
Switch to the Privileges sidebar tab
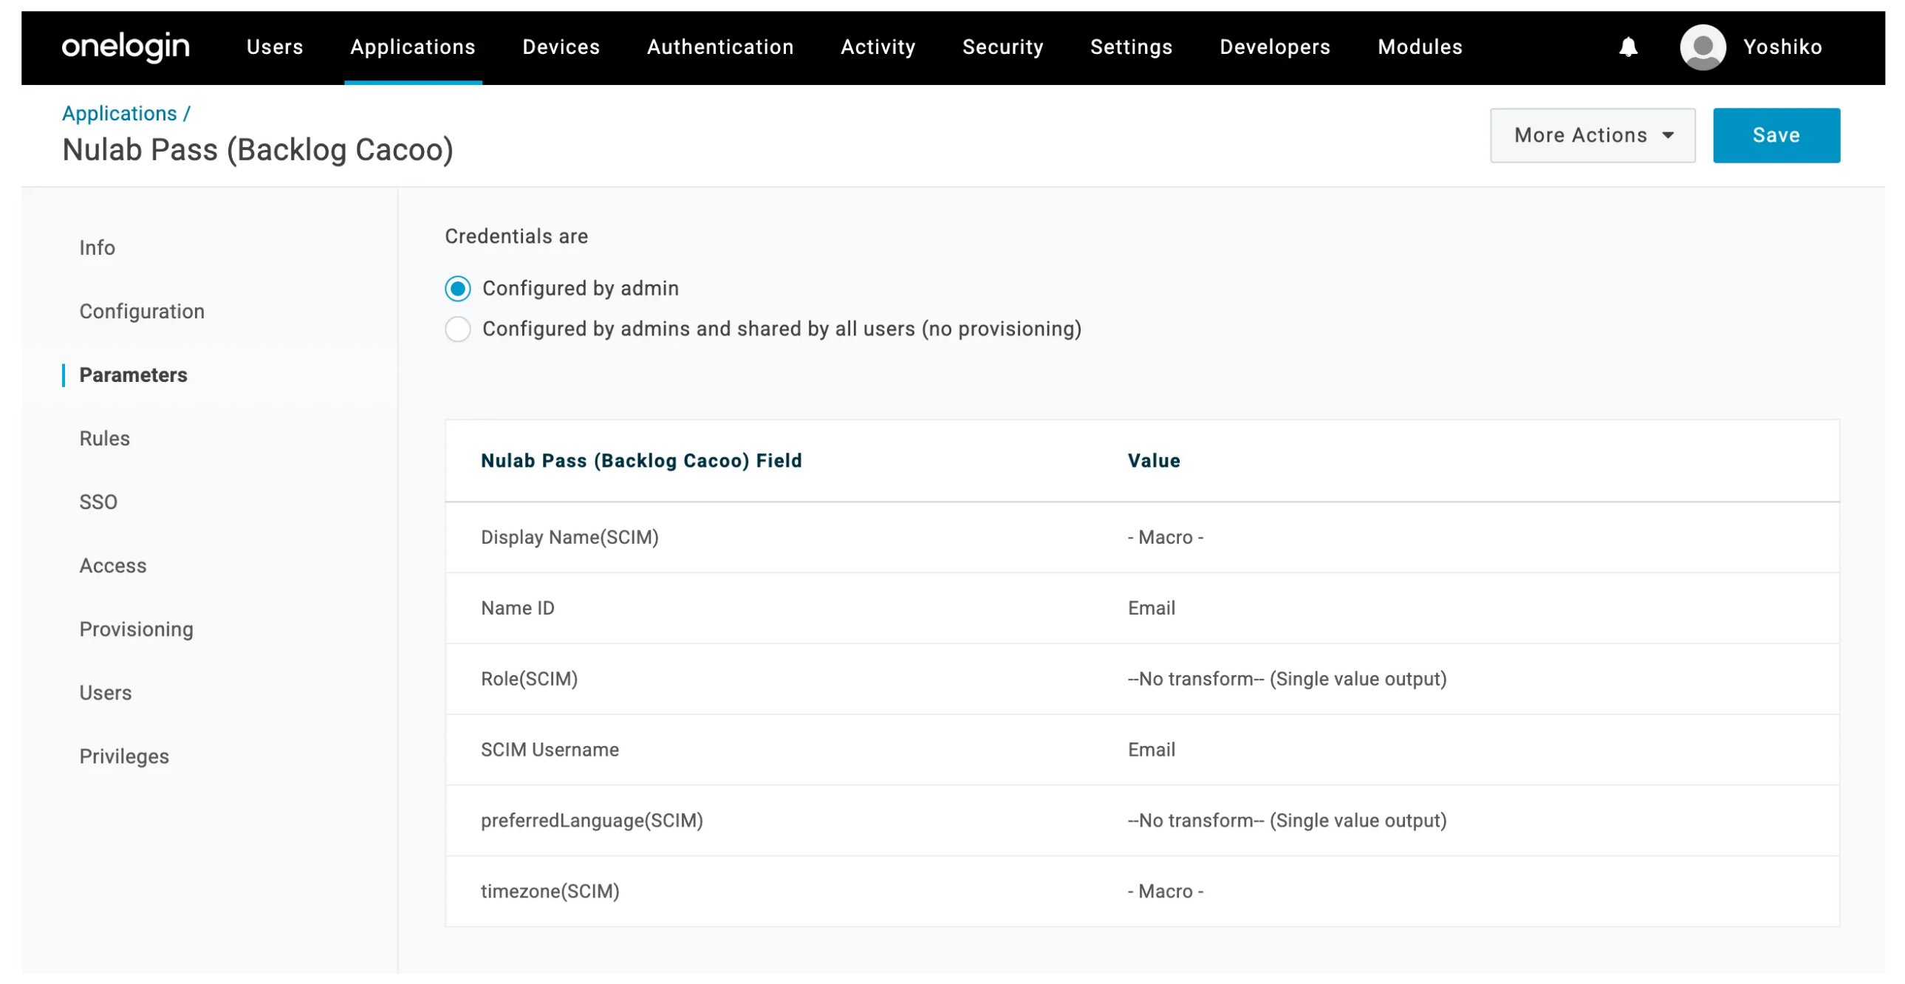pyautogui.click(x=124, y=757)
